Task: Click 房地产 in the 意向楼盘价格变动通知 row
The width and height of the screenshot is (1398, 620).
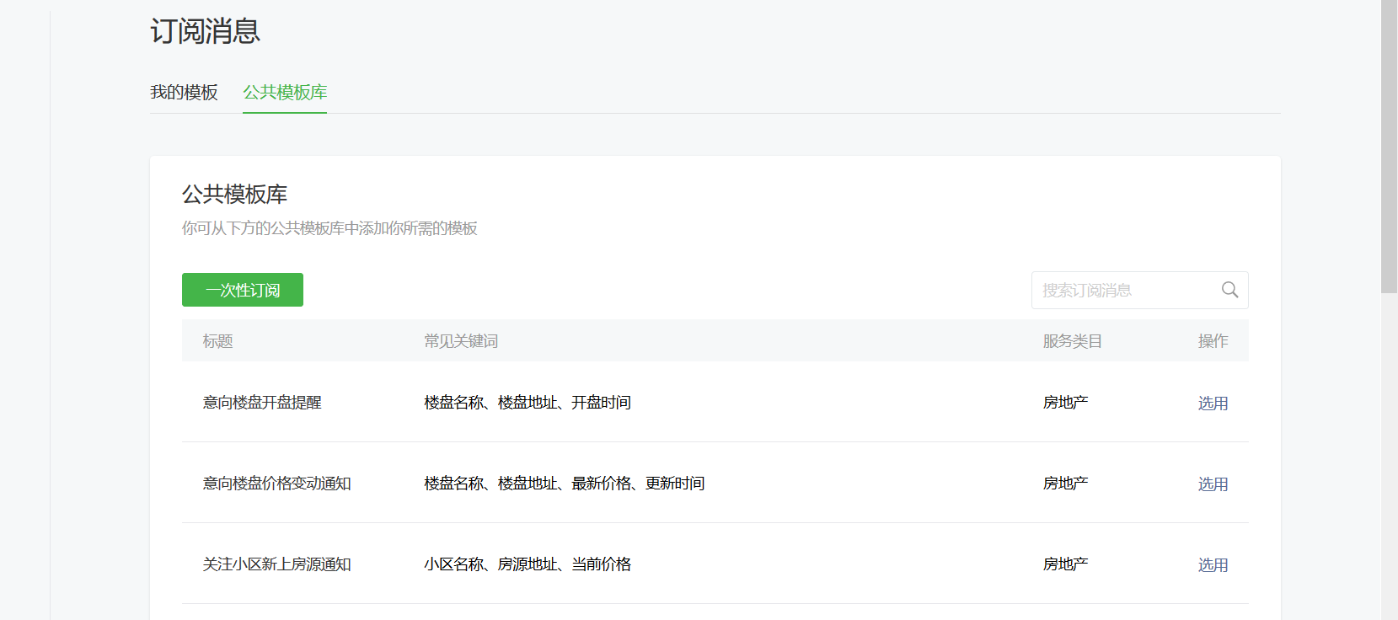Action: (x=1065, y=484)
